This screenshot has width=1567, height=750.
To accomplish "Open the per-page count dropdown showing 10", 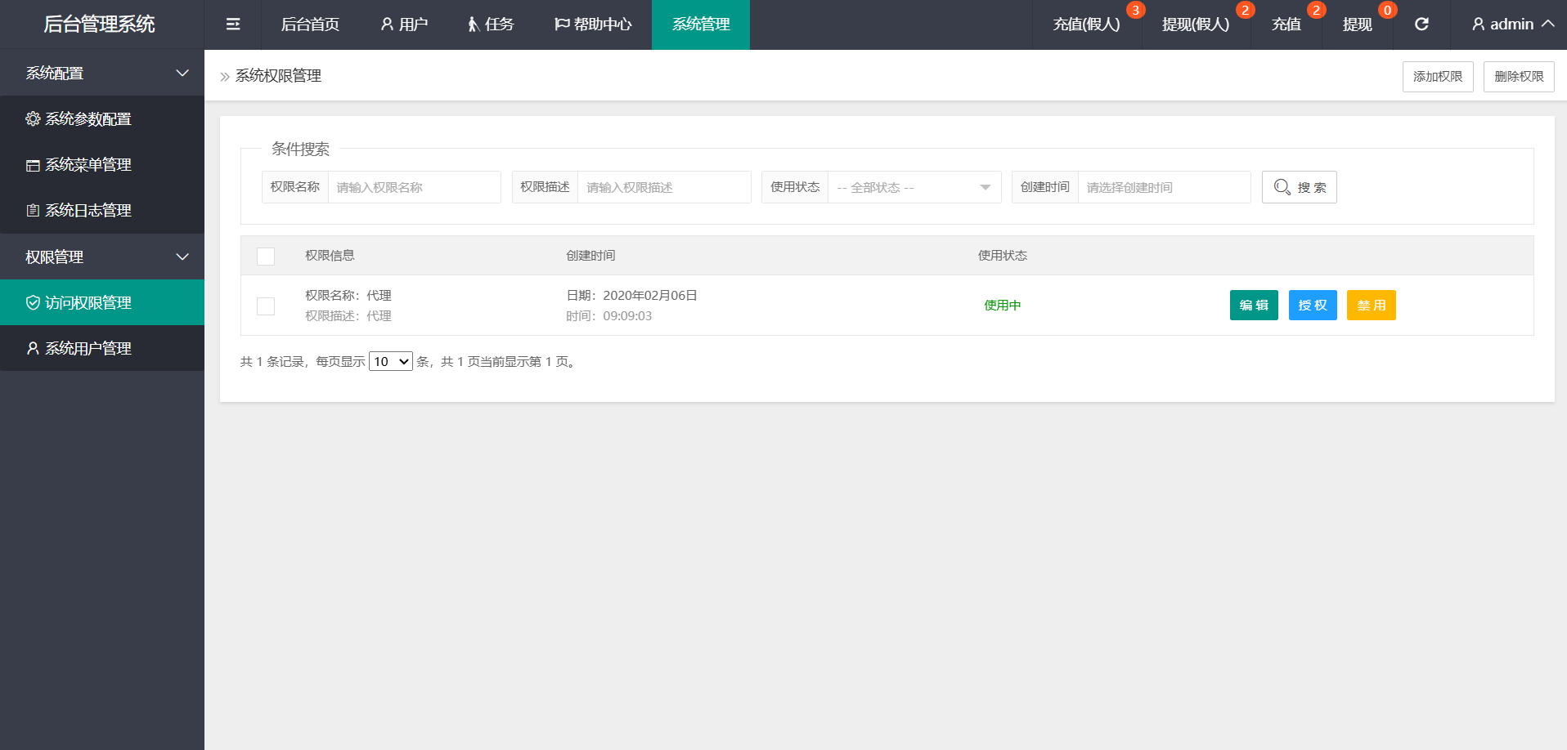I will pyautogui.click(x=391, y=361).
